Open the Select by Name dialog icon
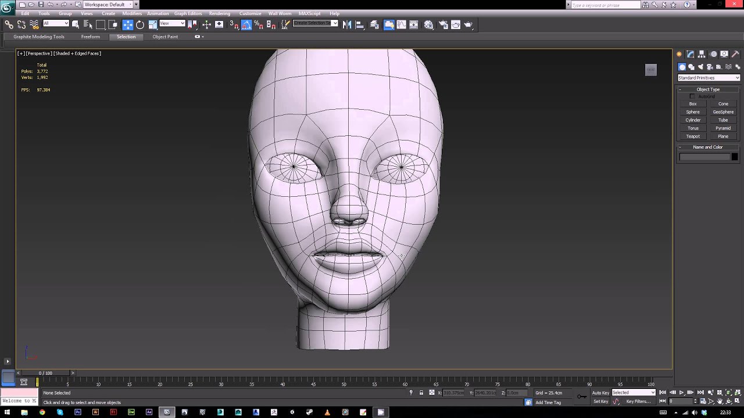The width and height of the screenshot is (744, 418). click(88, 24)
